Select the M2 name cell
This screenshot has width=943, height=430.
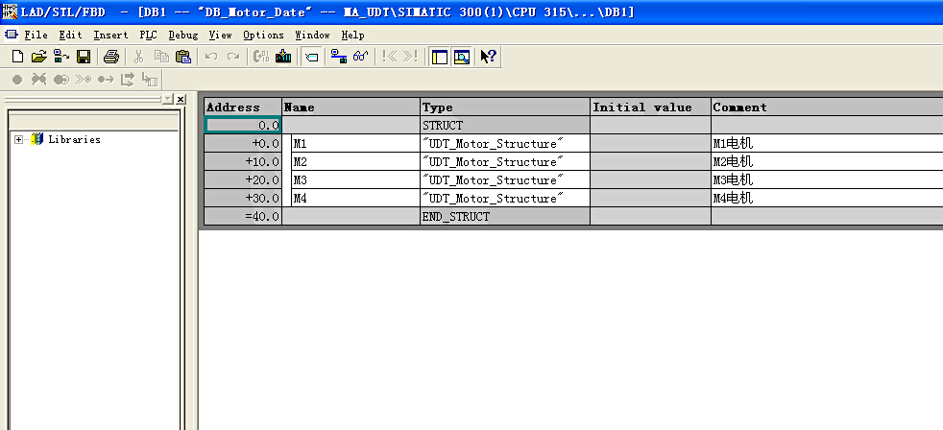[x=355, y=162]
